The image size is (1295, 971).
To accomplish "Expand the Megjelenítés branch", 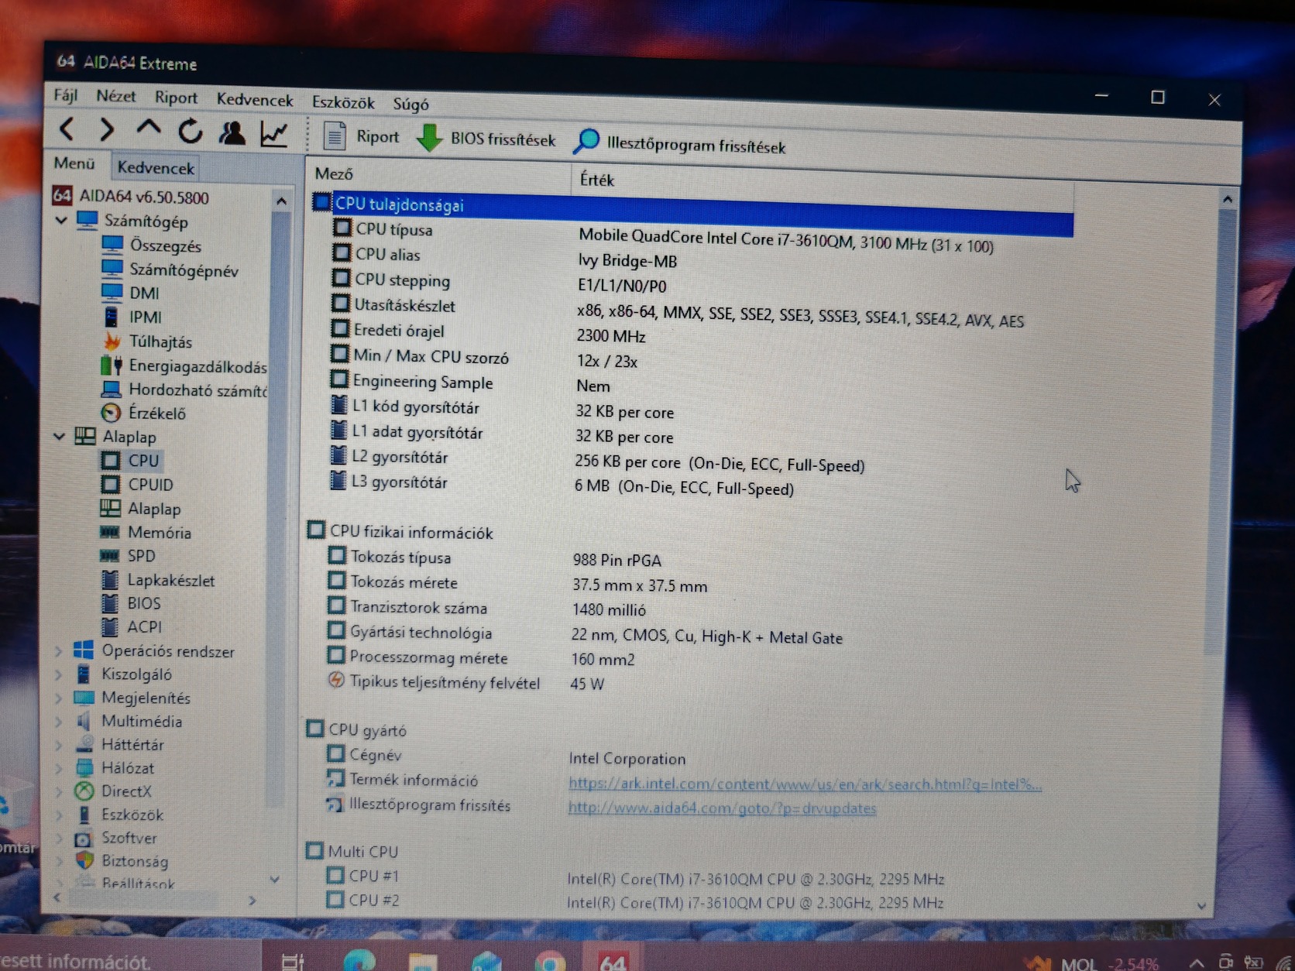I will pos(58,698).
